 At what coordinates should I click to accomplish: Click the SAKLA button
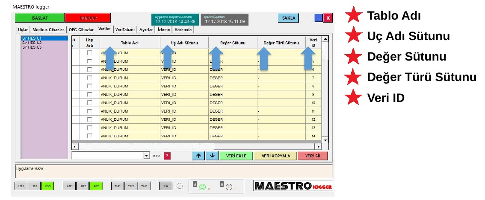coord(288,18)
